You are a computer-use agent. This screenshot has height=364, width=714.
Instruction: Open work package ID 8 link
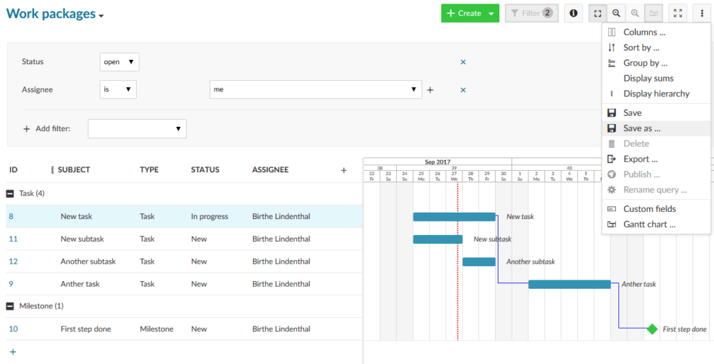tap(11, 217)
